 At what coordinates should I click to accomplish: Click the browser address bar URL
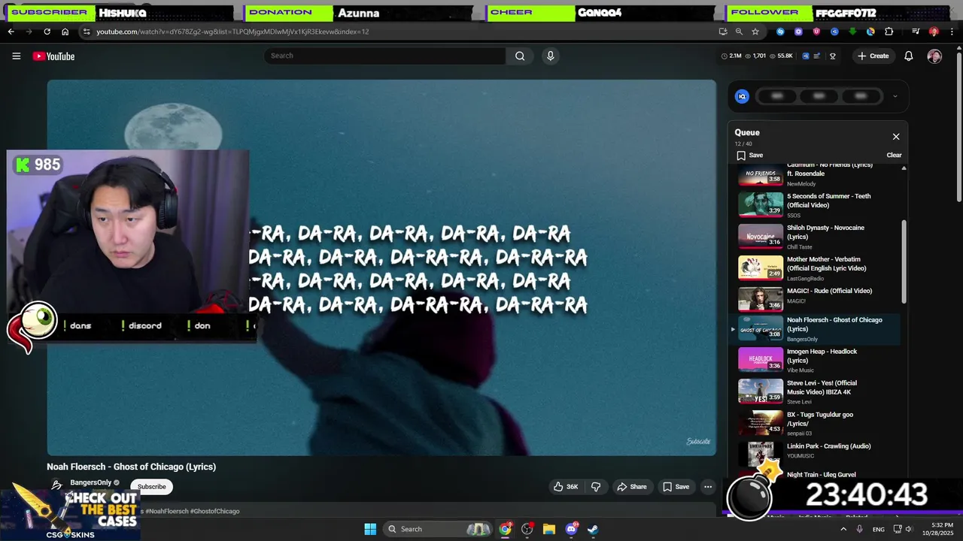pos(232,32)
